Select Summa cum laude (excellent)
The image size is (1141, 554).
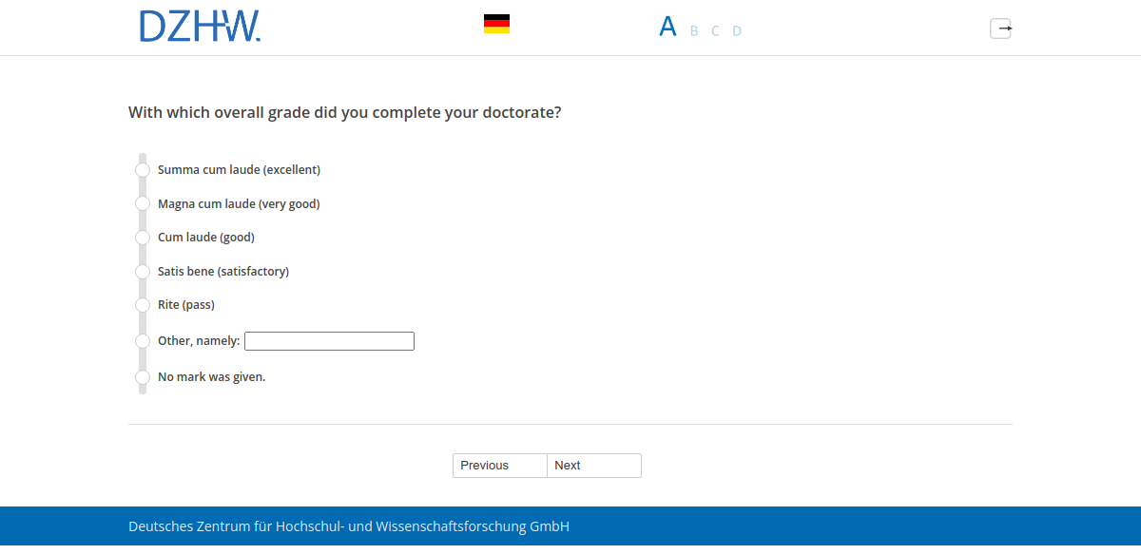tap(142, 169)
